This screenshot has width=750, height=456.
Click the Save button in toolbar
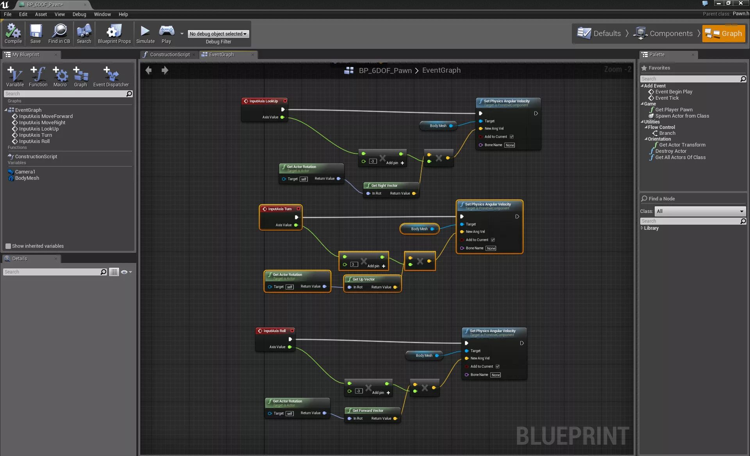(35, 33)
